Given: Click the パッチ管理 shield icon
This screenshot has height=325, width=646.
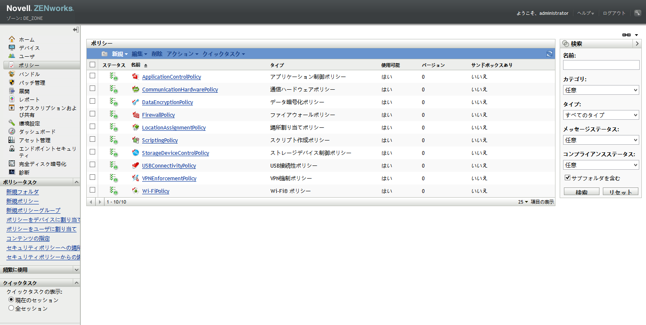Looking at the screenshot, I should [12, 83].
